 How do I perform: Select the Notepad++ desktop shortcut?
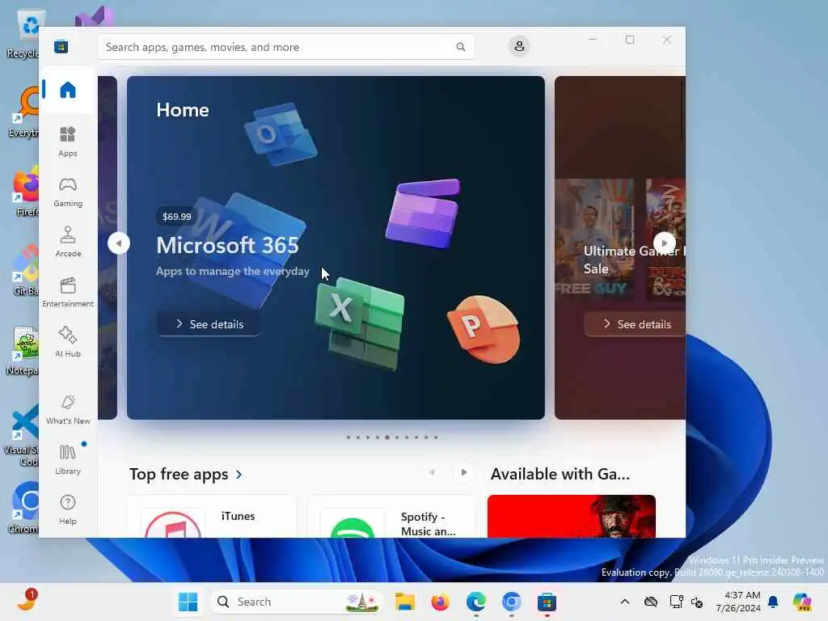[x=23, y=349]
